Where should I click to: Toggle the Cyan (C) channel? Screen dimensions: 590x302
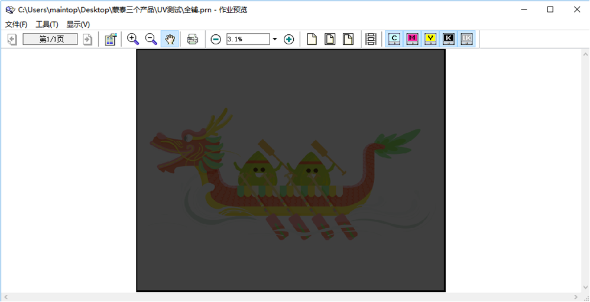(x=394, y=39)
